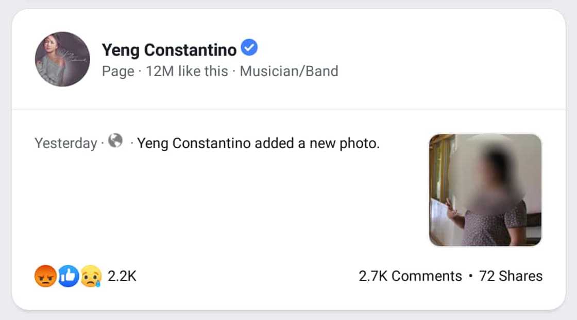Viewport: 577px width, 320px height.
Task: Show the 72 Shares list
Action: click(x=511, y=276)
